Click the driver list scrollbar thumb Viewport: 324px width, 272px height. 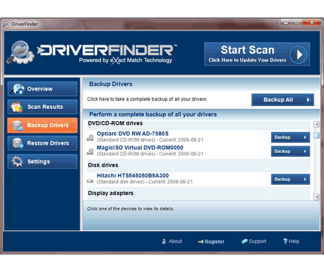(x=316, y=135)
